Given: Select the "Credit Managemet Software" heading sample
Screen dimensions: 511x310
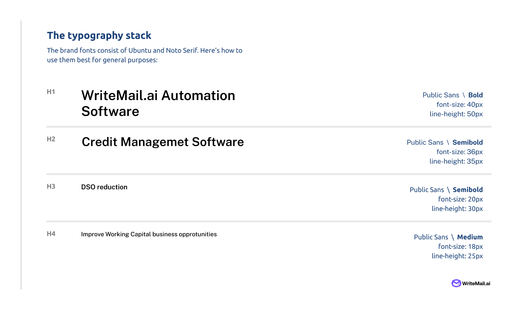Looking at the screenshot, I should [163, 142].
